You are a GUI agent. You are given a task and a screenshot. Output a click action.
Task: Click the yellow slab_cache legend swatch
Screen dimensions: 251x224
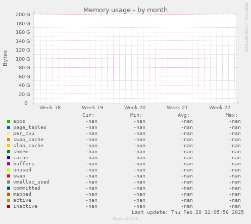click(9, 146)
